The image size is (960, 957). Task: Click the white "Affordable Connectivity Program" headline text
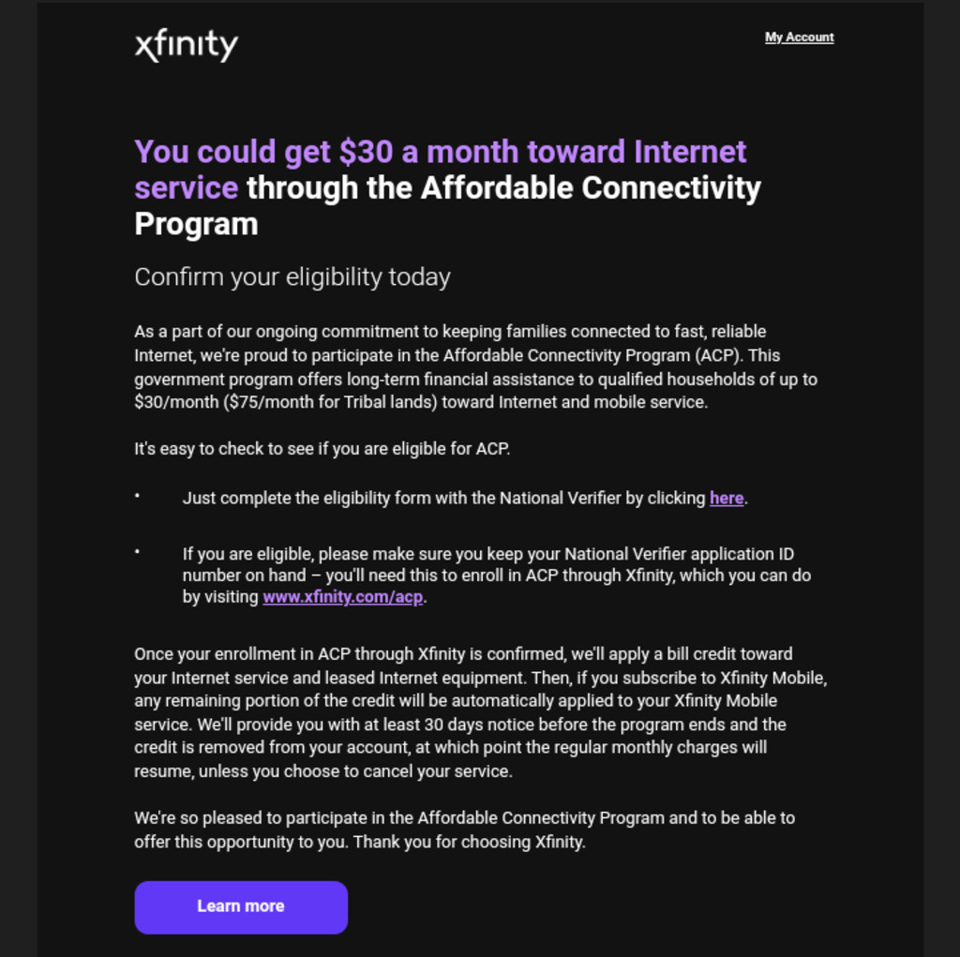tap(503, 188)
